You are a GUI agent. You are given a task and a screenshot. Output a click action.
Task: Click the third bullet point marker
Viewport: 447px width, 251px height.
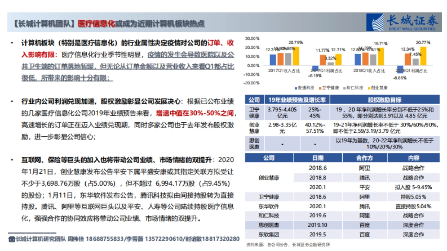[x=13, y=160]
